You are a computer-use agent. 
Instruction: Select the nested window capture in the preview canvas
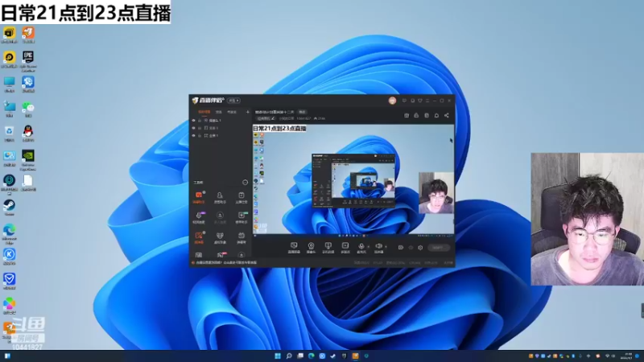[353, 180]
